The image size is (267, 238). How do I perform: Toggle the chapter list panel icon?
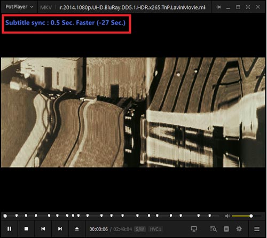(x=226, y=229)
